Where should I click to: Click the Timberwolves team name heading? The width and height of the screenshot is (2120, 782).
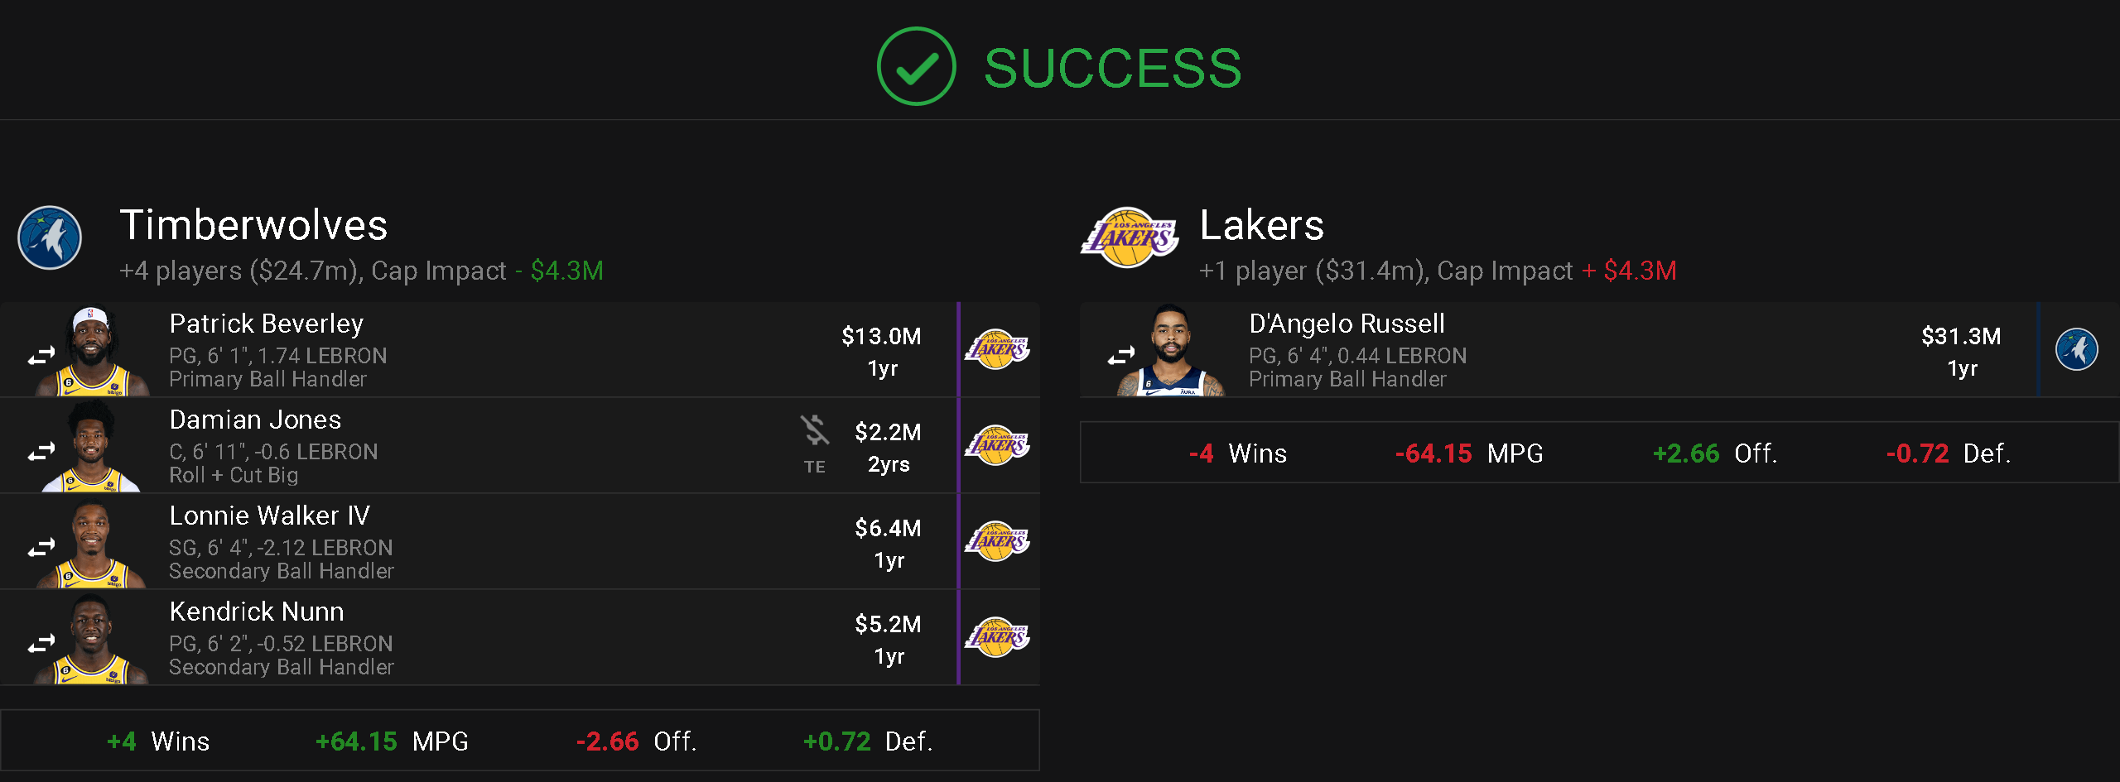click(x=253, y=225)
